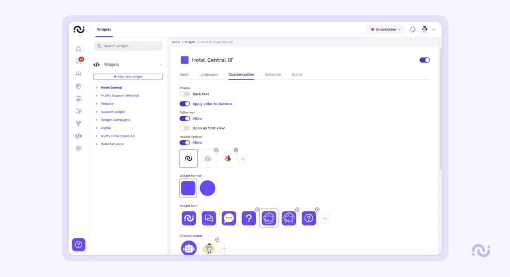Screen dimensions: 510x277
Task: Select the question mark widget icon
Action: click(x=249, y=218)
